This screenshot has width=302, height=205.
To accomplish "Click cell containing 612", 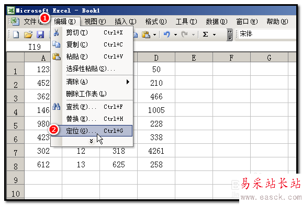I will tap(43, 164).
